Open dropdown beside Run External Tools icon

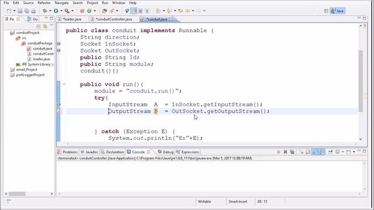72,11
